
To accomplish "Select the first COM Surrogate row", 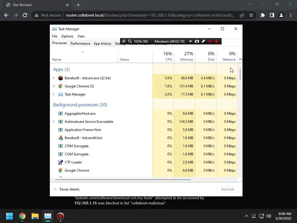I will click(144, 146).
